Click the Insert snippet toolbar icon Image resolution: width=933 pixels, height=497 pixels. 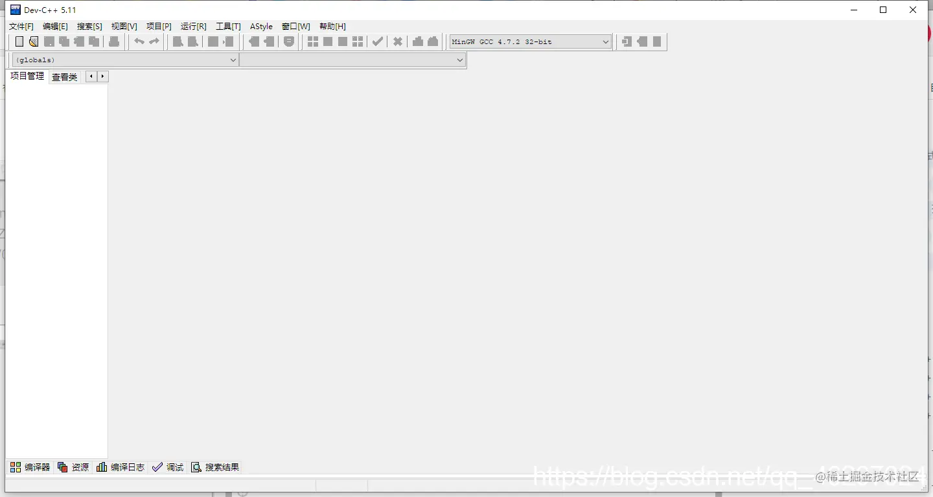pos(627,41)
